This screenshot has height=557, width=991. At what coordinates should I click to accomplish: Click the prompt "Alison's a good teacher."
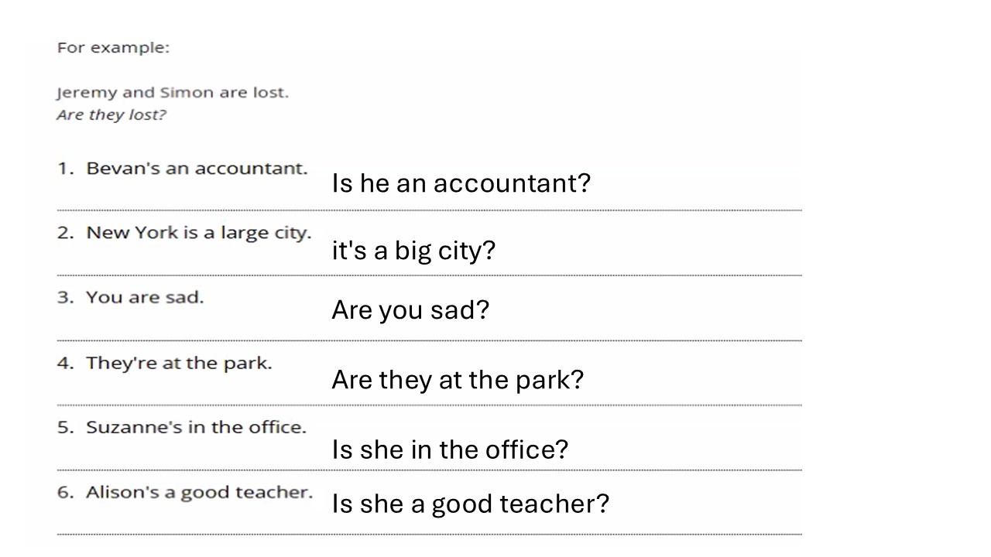199,492
